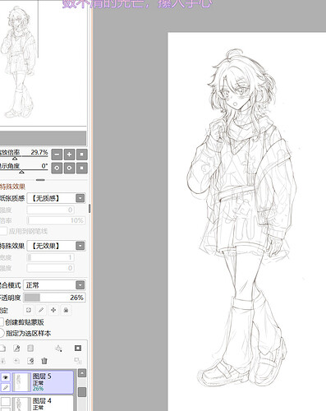Image resolution: width=326 pixels, height=411 pixels.
Task: Adjust the 不透明度 opacity slider at 26%
Action: (54, 298)
